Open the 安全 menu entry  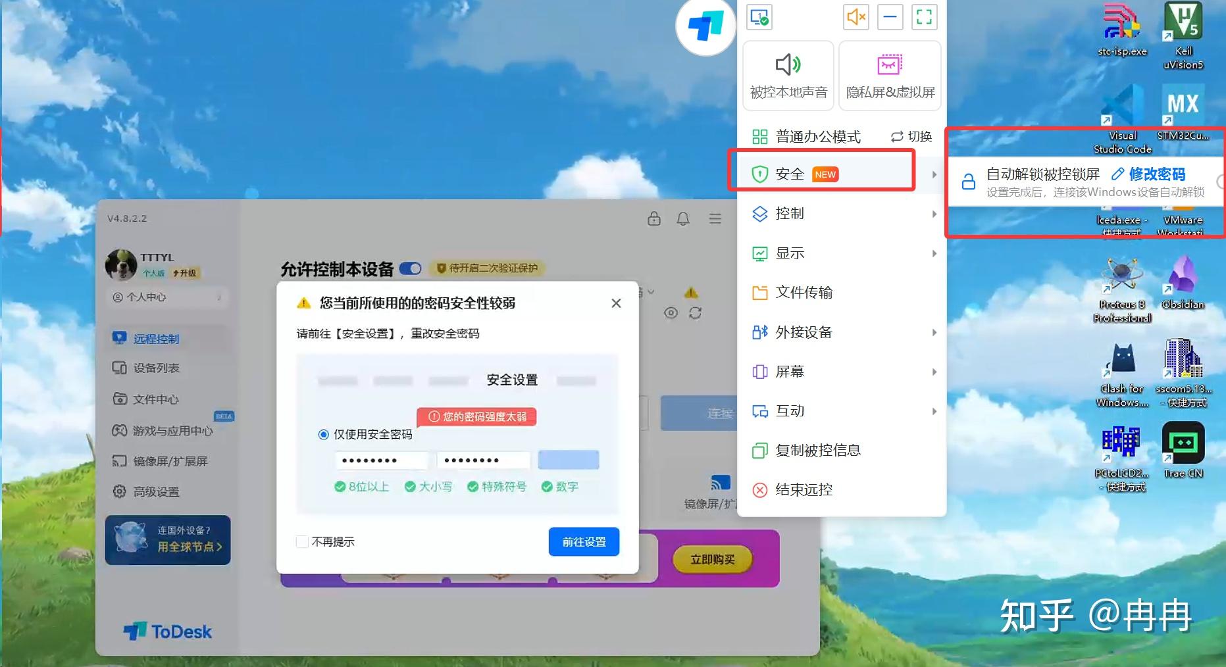[792, 173]
